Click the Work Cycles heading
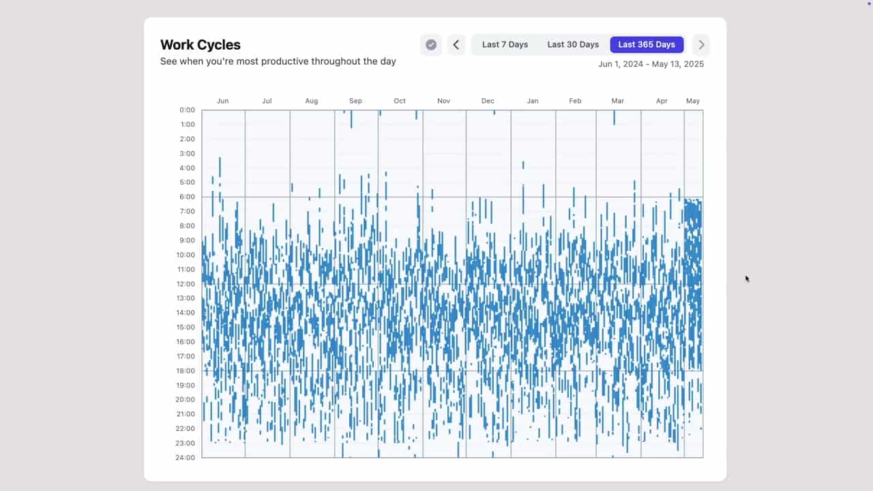The image size is (873, 491). click(201, 45)
